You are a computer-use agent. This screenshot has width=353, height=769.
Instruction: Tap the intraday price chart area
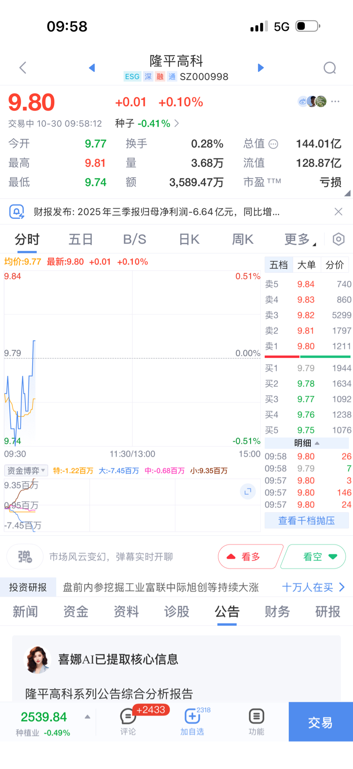click(x=132, y=358)
